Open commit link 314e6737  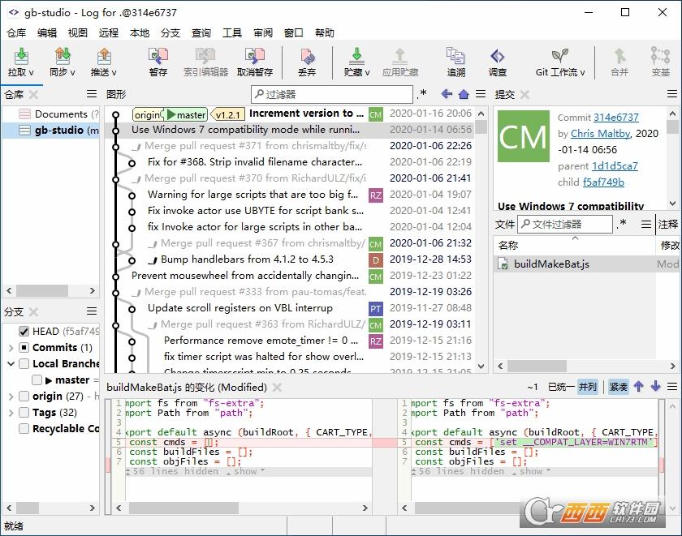pos(616,118)
